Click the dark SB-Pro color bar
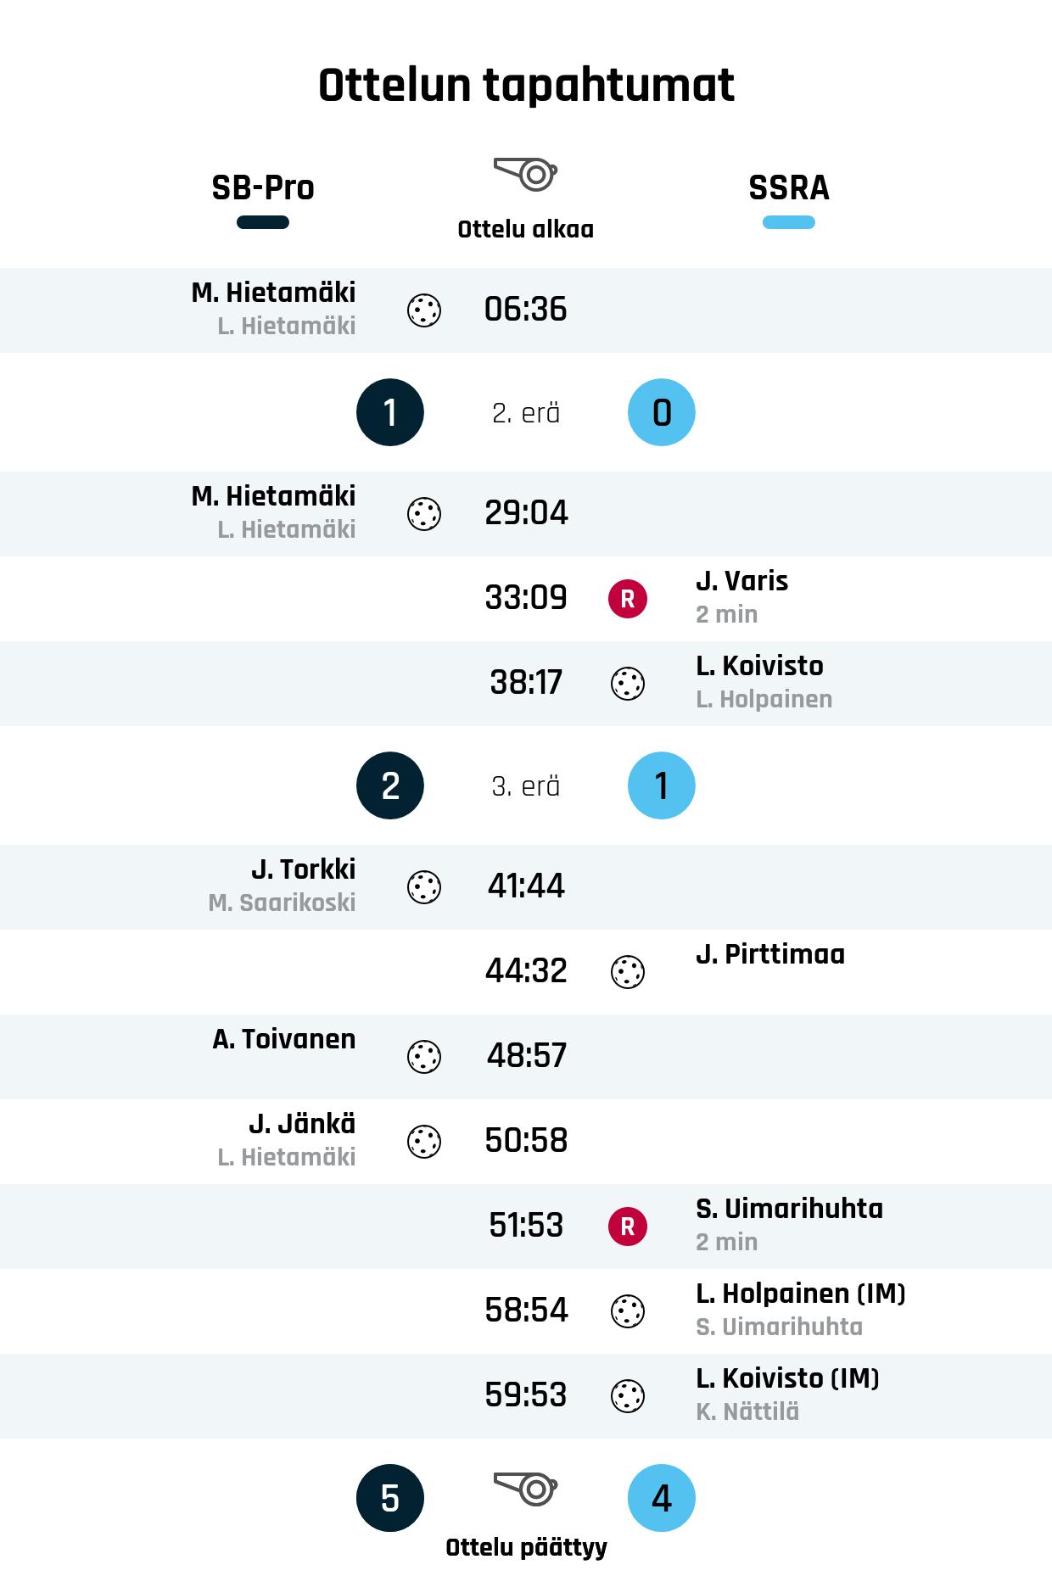Viewport: 1052px width, 1576px height. click(263, 223)
